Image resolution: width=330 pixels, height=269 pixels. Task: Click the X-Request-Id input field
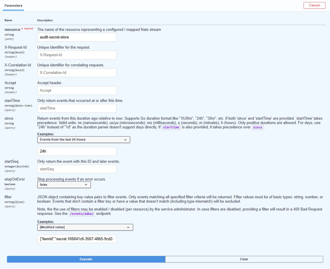pos(77,55)
